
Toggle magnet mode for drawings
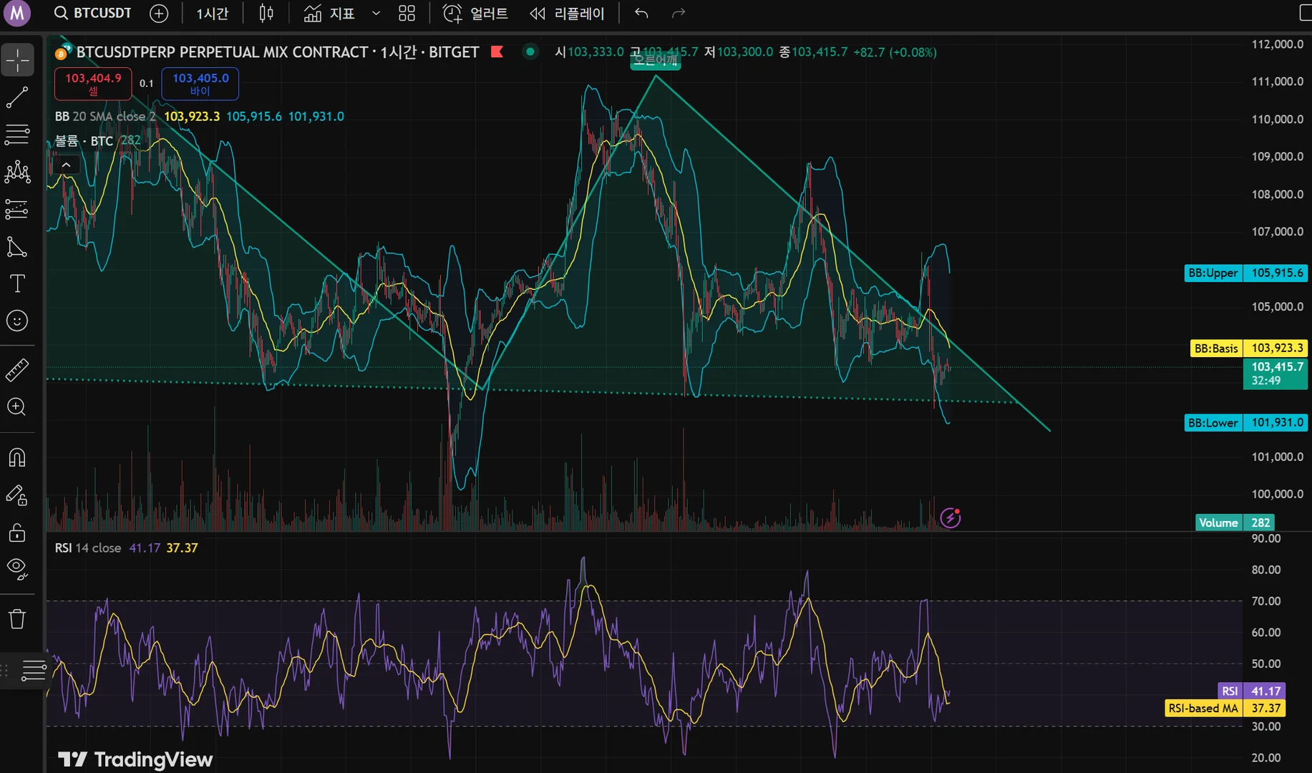tap(17, 457)
